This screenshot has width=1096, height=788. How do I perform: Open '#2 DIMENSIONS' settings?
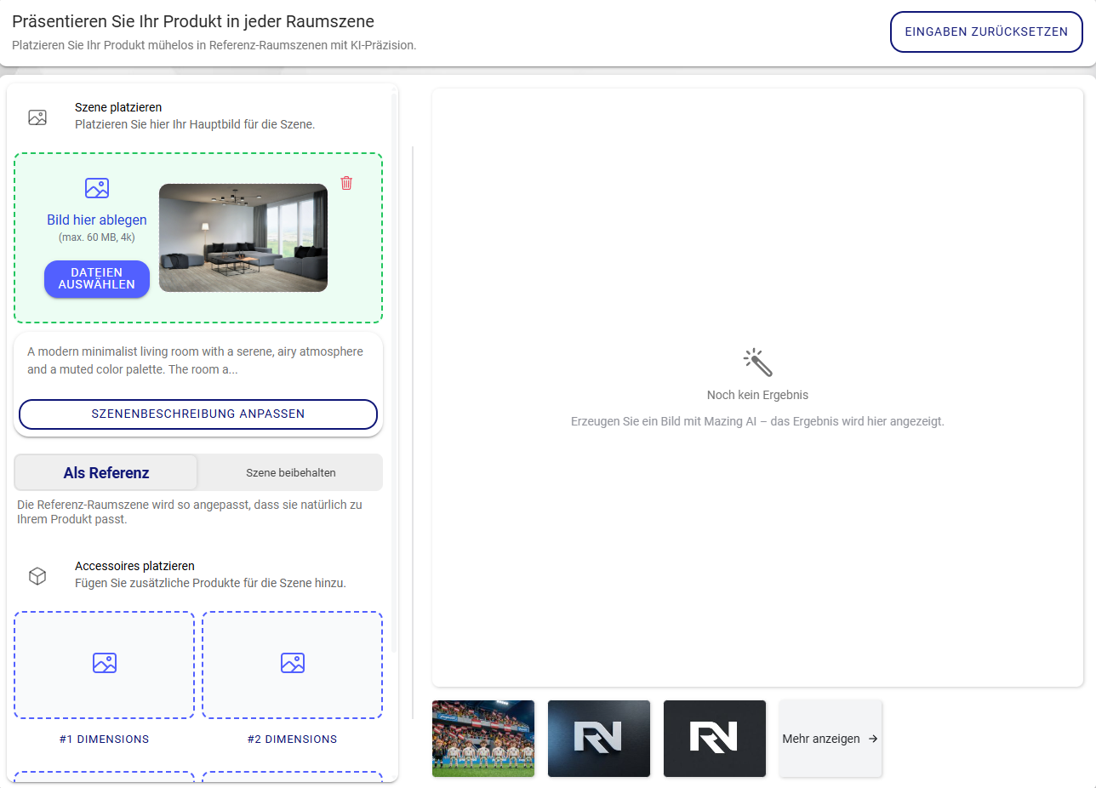293,739
